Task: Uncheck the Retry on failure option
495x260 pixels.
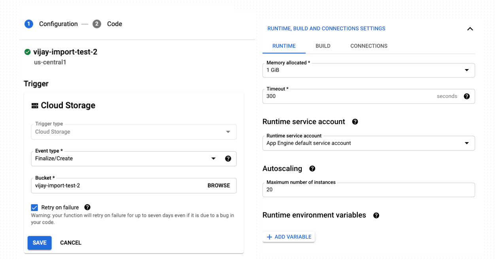Action: [35, 207]
